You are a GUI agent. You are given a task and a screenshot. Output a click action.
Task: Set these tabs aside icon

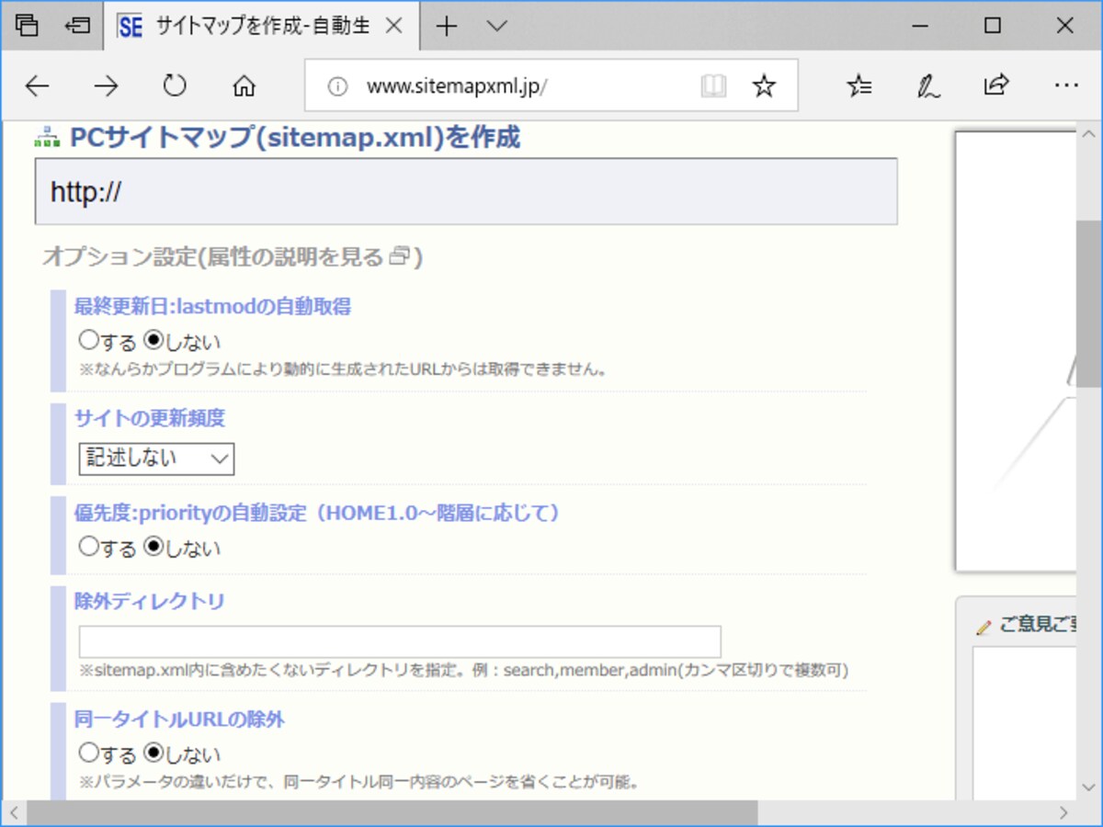tap(78, 26)
